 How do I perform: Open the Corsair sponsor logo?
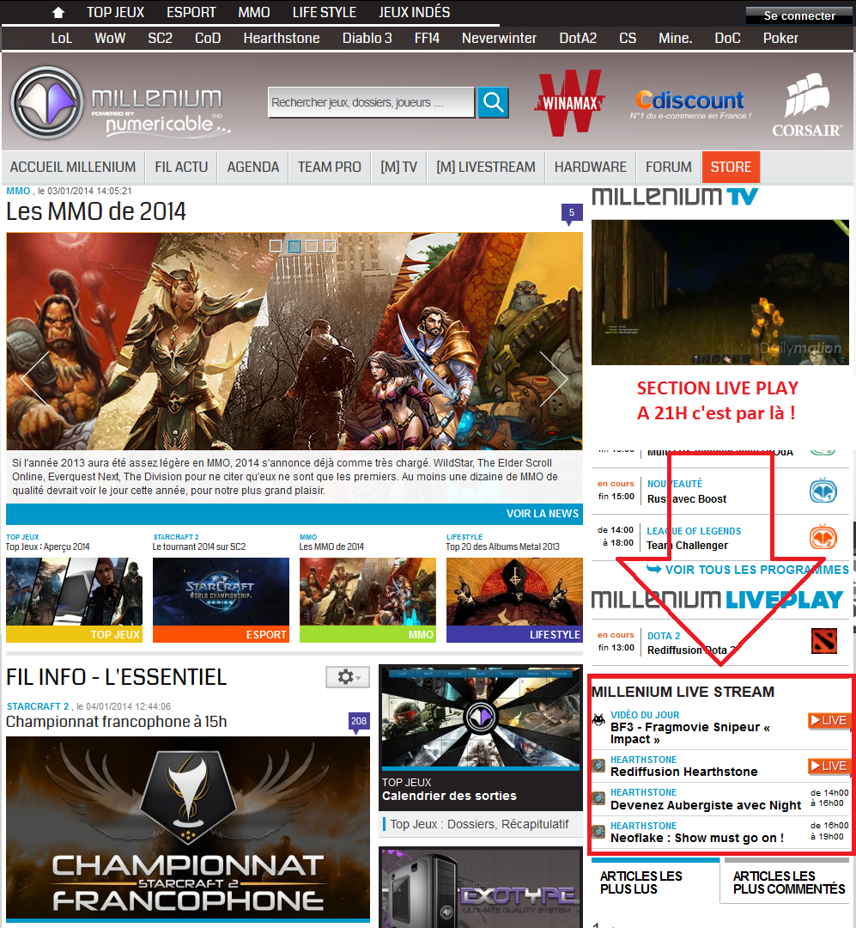tap(807, 105)
